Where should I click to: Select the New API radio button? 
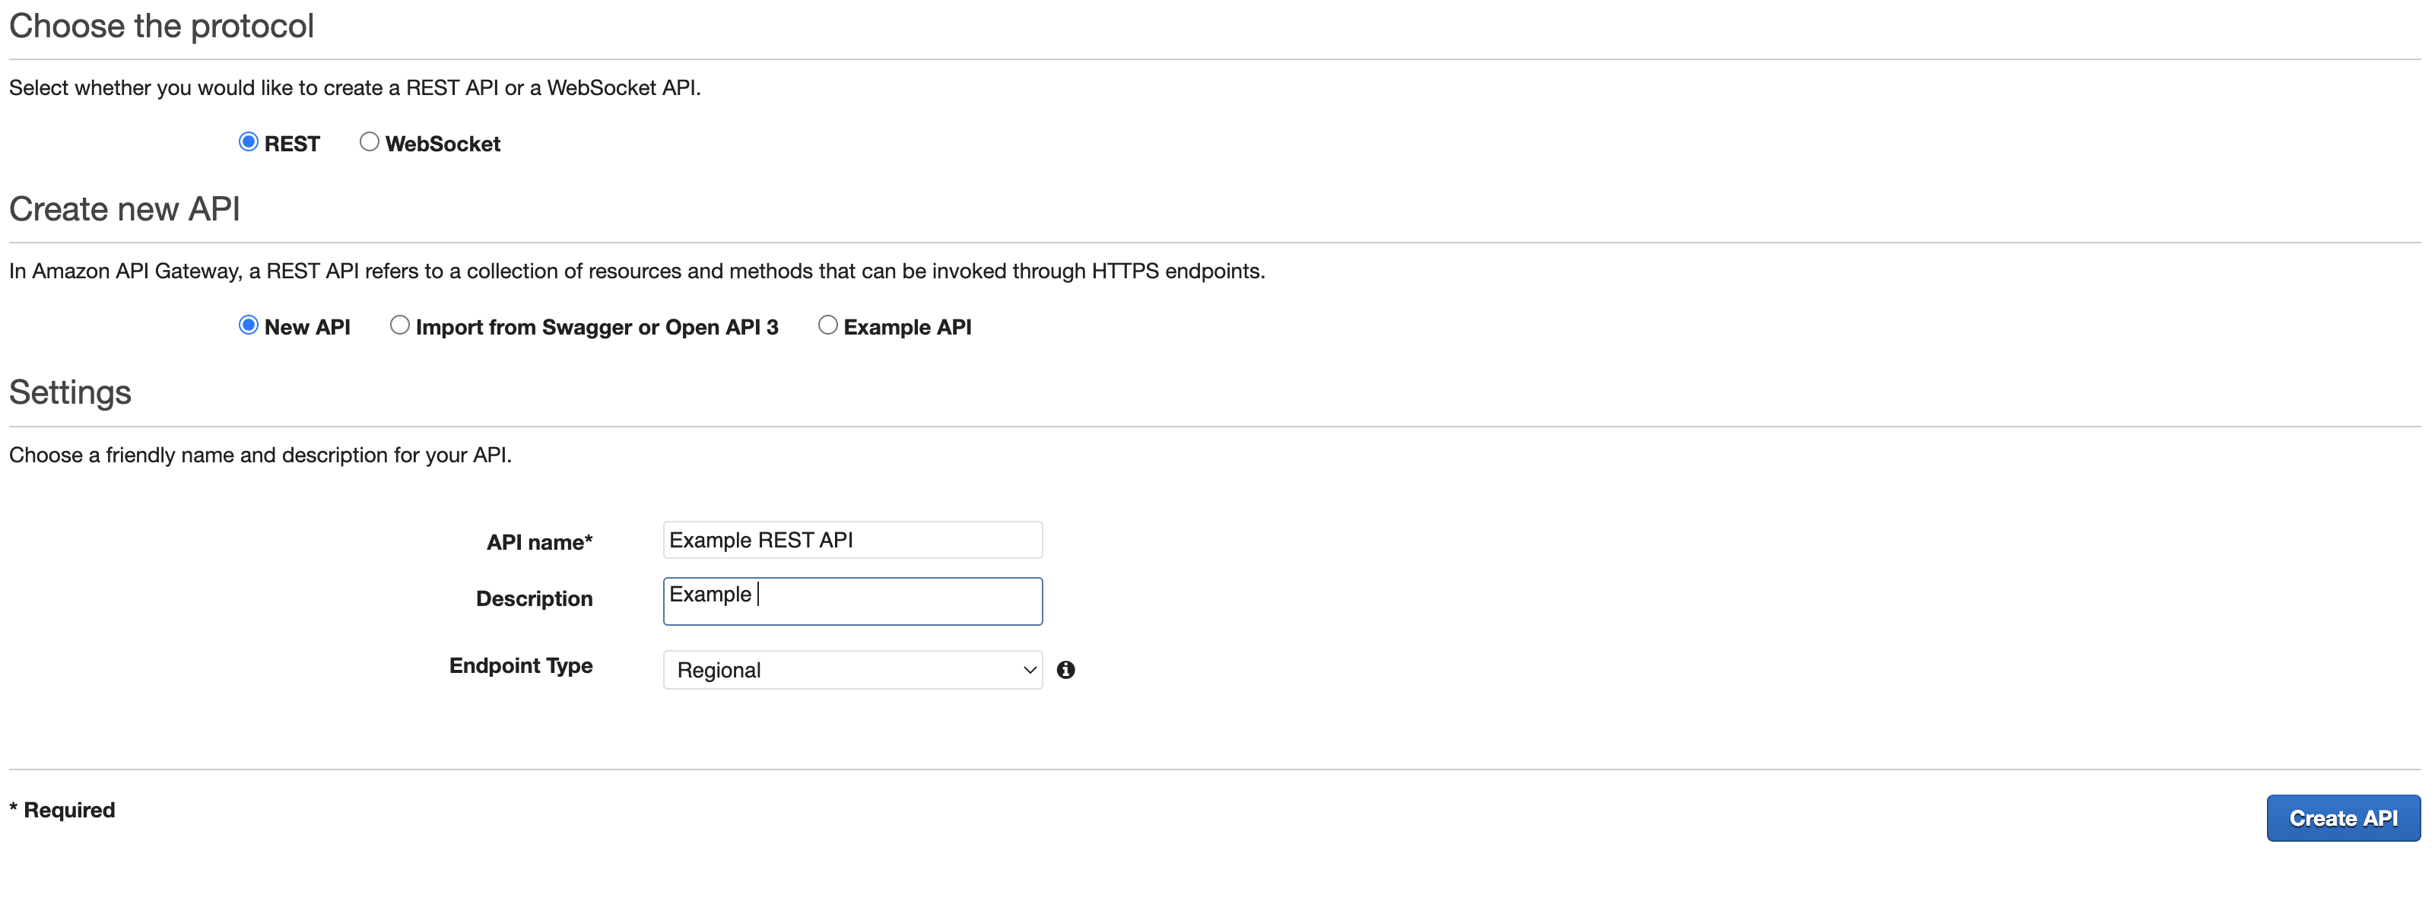coord(248,325)
